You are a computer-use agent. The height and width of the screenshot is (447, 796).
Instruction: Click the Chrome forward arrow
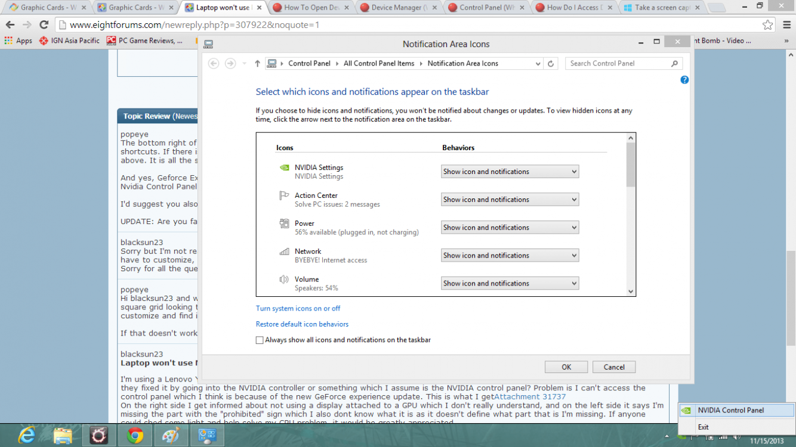pos(27,25)
